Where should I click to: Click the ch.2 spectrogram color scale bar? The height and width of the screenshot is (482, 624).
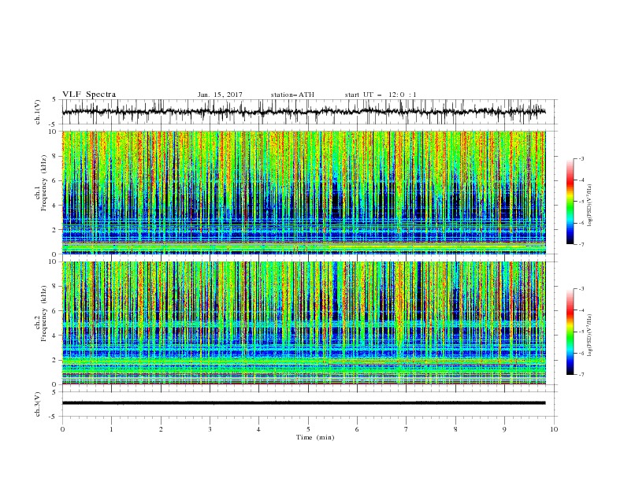pyautogui.click(x=570, y=332)
